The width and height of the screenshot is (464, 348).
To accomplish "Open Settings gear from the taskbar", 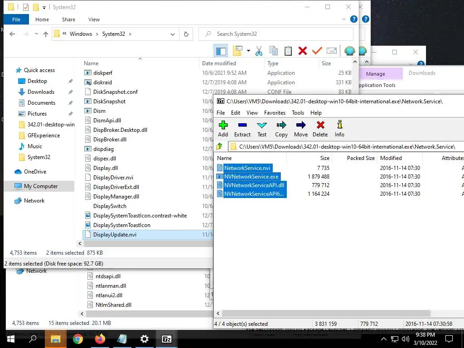I will 144,339.
